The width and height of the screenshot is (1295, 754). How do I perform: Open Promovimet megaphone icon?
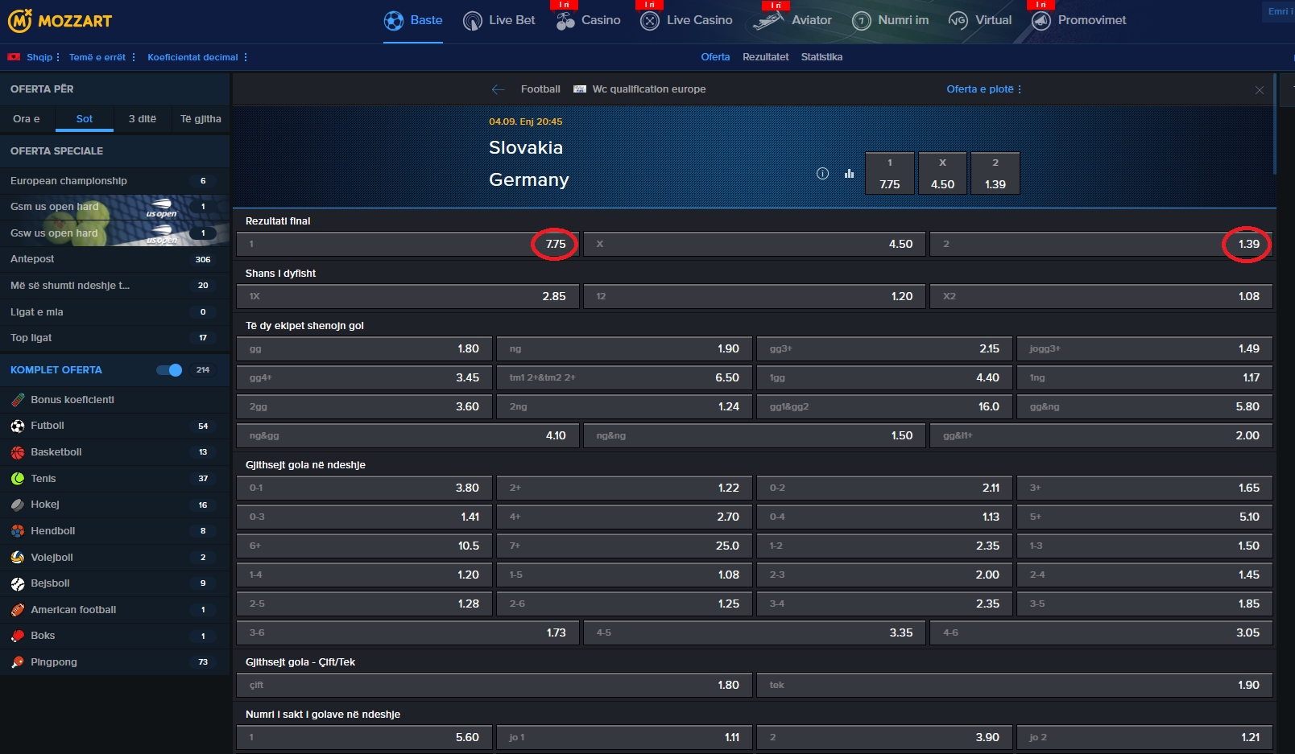point(1041,21)
